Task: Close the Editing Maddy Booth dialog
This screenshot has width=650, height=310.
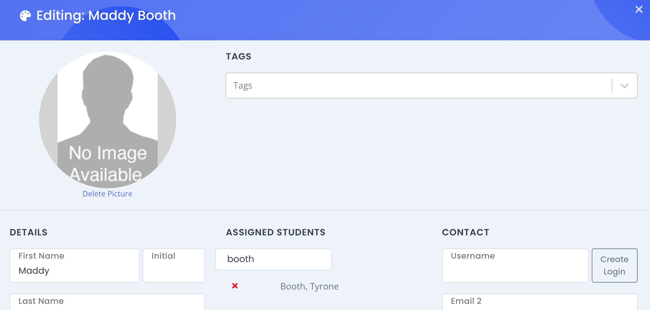Action: (x=639, y=9)
